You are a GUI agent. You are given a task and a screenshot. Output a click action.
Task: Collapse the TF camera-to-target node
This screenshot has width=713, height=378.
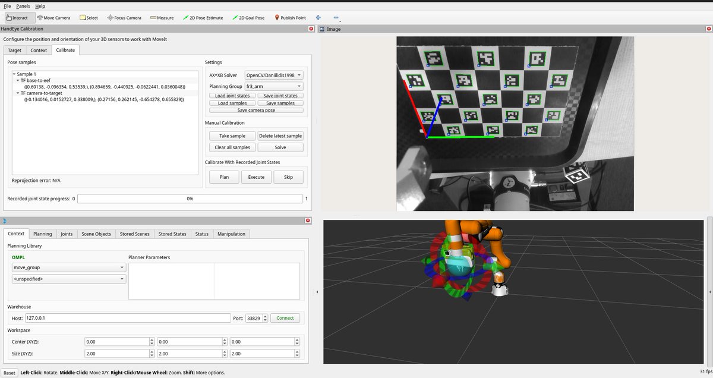coord(18,93)
